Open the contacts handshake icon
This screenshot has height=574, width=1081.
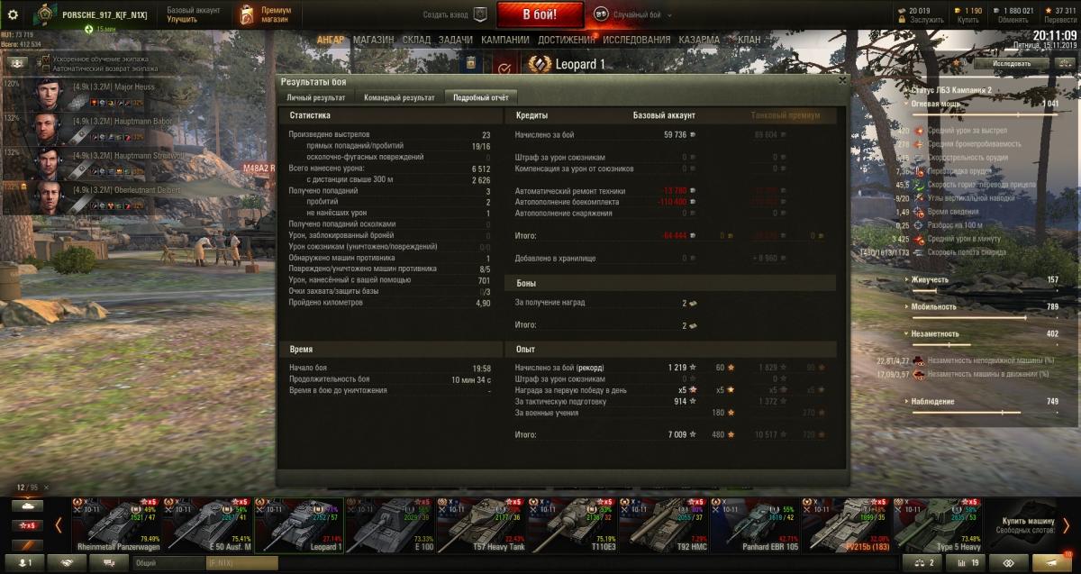click(x=67, y=562)
